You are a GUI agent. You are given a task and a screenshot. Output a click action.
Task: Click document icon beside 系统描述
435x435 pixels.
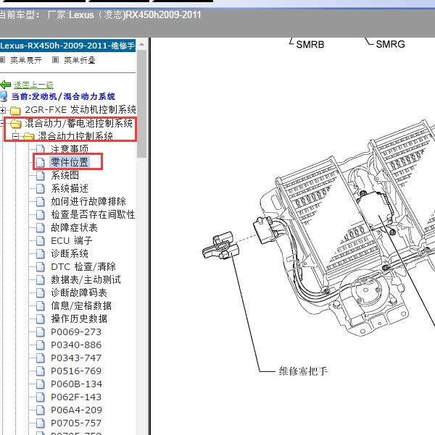41,189
